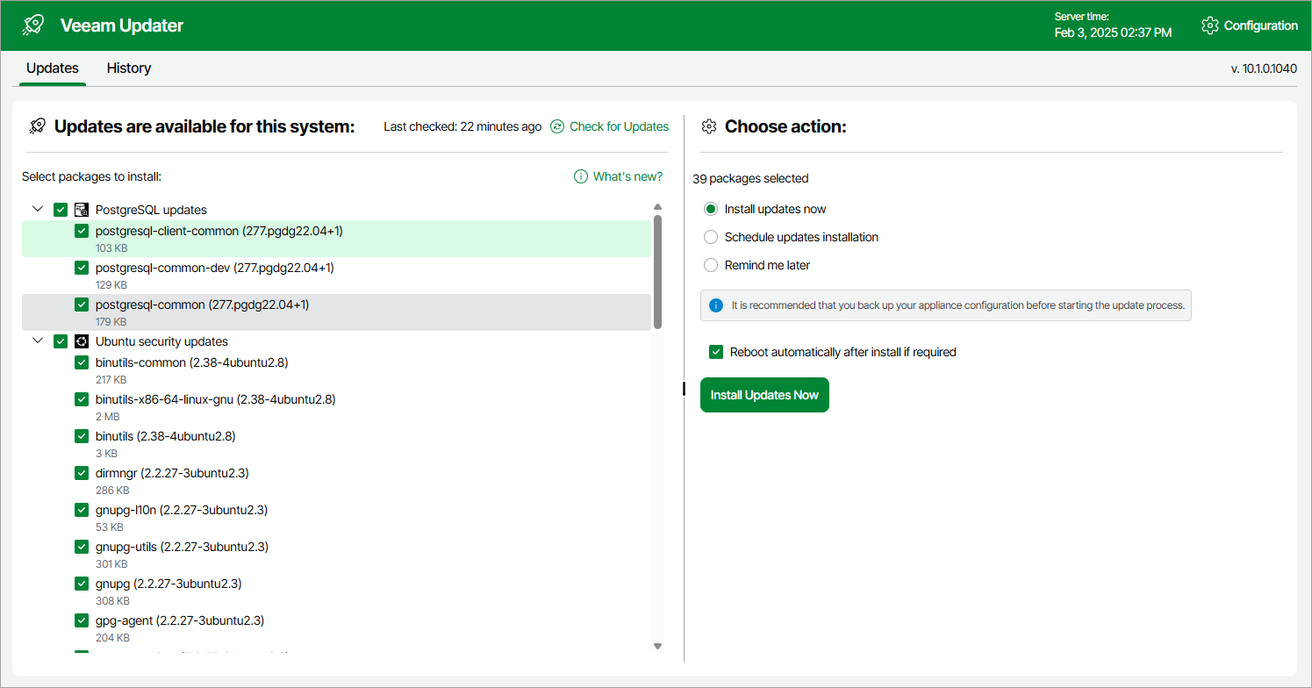Click the What's new info icon
Image resolution: width=1312 pixels, height=688 pixels.
click(x=581, y=176)
